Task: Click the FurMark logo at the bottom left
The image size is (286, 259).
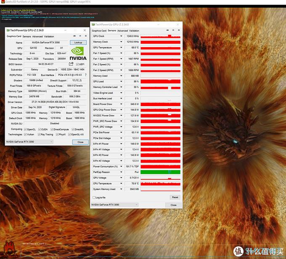Action: [9, 250]
